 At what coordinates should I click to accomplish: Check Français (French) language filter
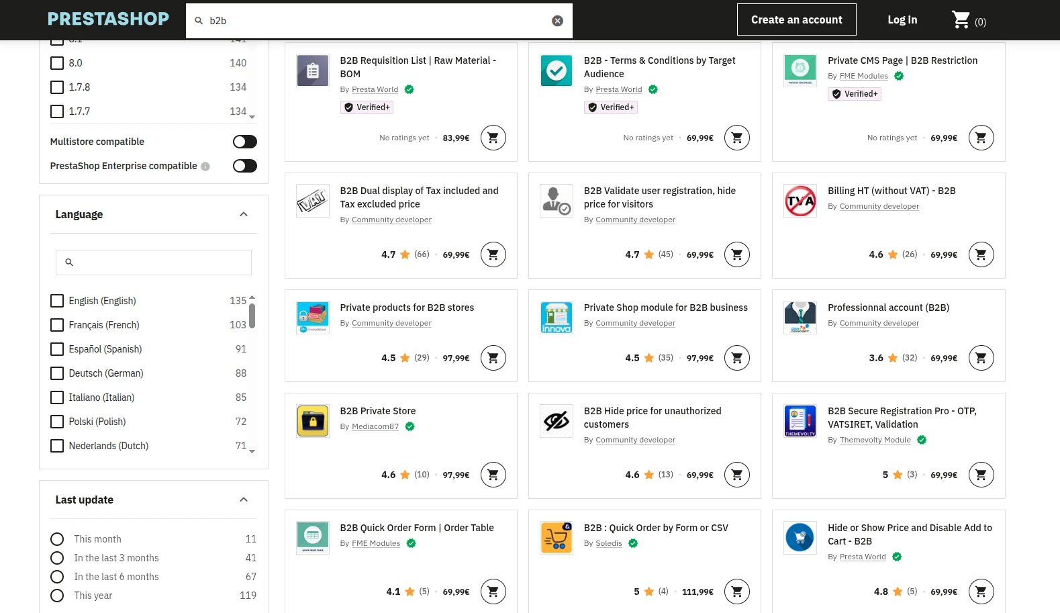tap(57, 325)
